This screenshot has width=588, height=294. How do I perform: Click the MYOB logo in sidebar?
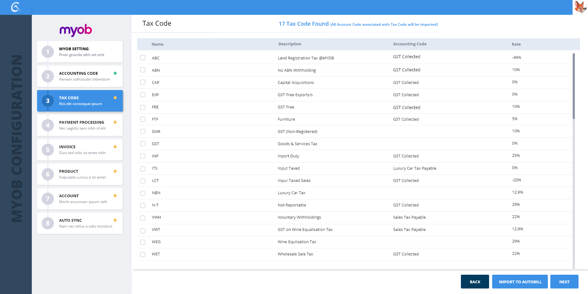click(x=76, y=30)
